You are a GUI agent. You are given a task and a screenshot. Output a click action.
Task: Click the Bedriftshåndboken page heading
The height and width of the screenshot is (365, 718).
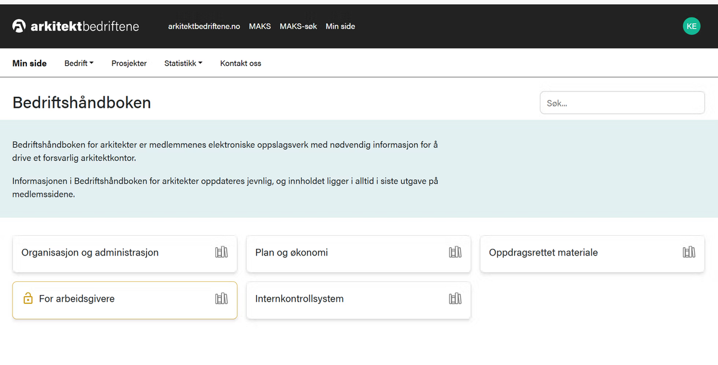coord(81,103)
